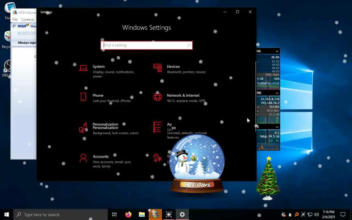This screenshot has height=220, width=352.
Task: Click the taskbar Type here to search box
Action: (x=61, y=215)
